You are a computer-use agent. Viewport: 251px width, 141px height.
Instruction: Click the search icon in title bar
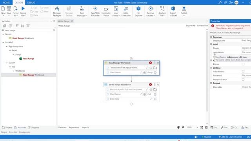click(x=220, y=3)
